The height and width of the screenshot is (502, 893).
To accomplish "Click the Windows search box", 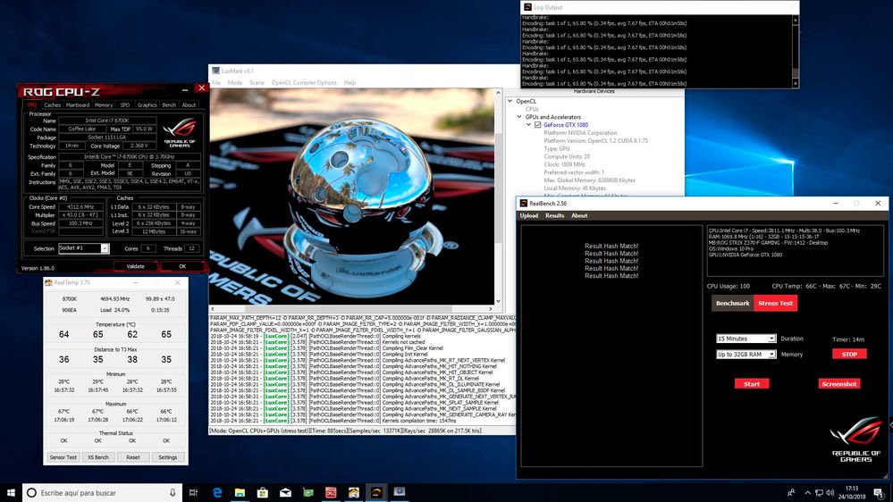I will coord(103,492).
